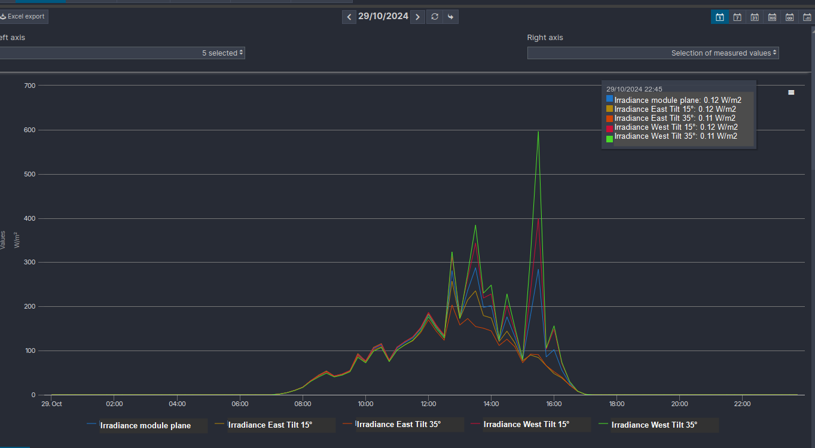This screenshot has width=815, height=448.
Task: Show the total (infinity) time range
Action: (x=789, y=17)
